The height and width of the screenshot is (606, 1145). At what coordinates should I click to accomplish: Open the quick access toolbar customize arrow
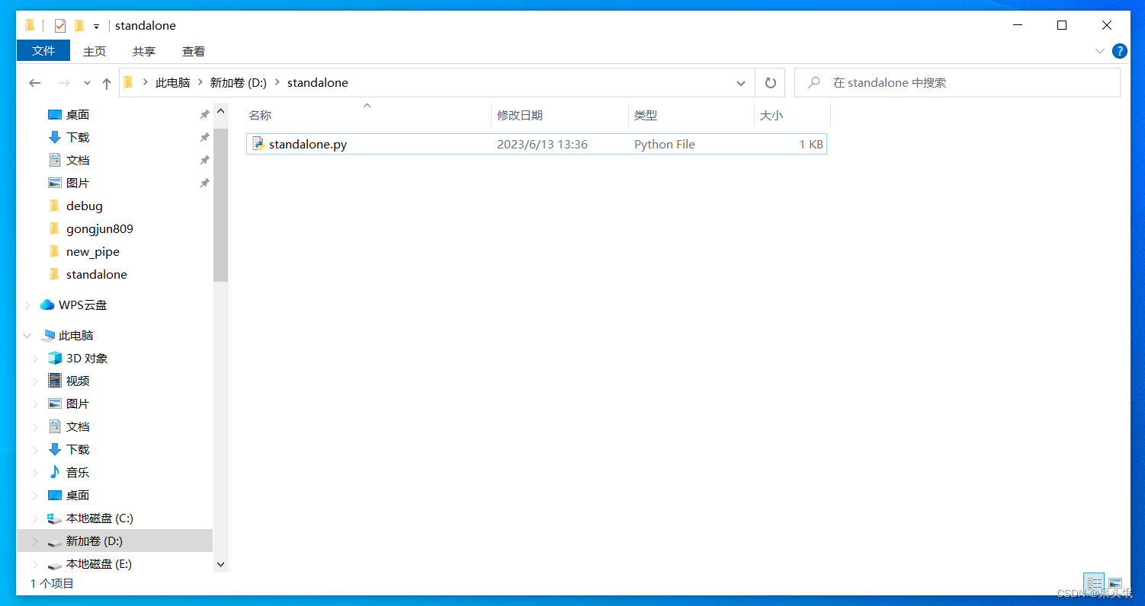[x=97, y=27]
